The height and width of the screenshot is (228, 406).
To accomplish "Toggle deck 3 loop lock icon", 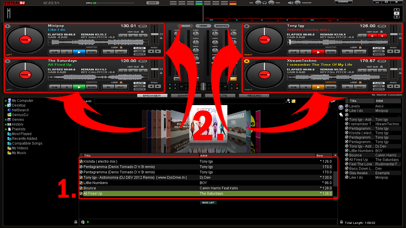I will coord(121,82).
